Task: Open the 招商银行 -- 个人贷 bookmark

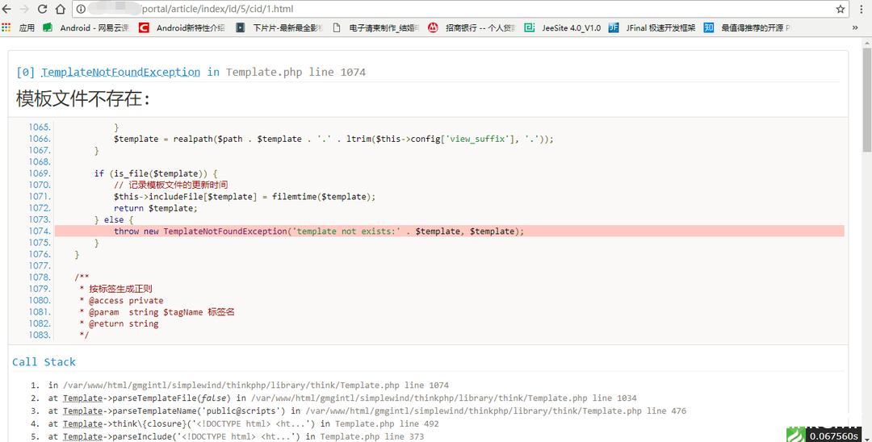Action: [x=472, y=27]
